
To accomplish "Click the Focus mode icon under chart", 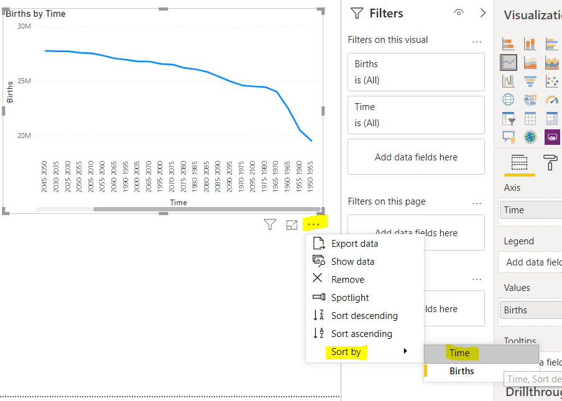I will [292, 224].
